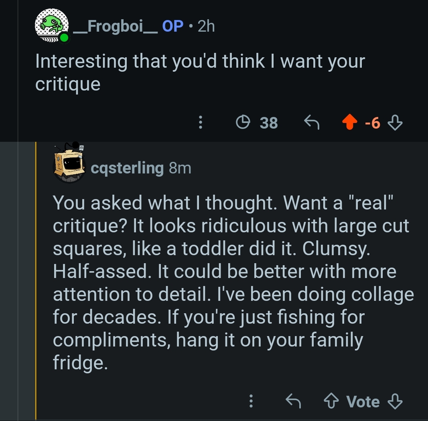The width and height of the screenshot is (428, 421).
Task: Tap the cqsterling username
Action: pyautogui.click(x=127, y=168)
